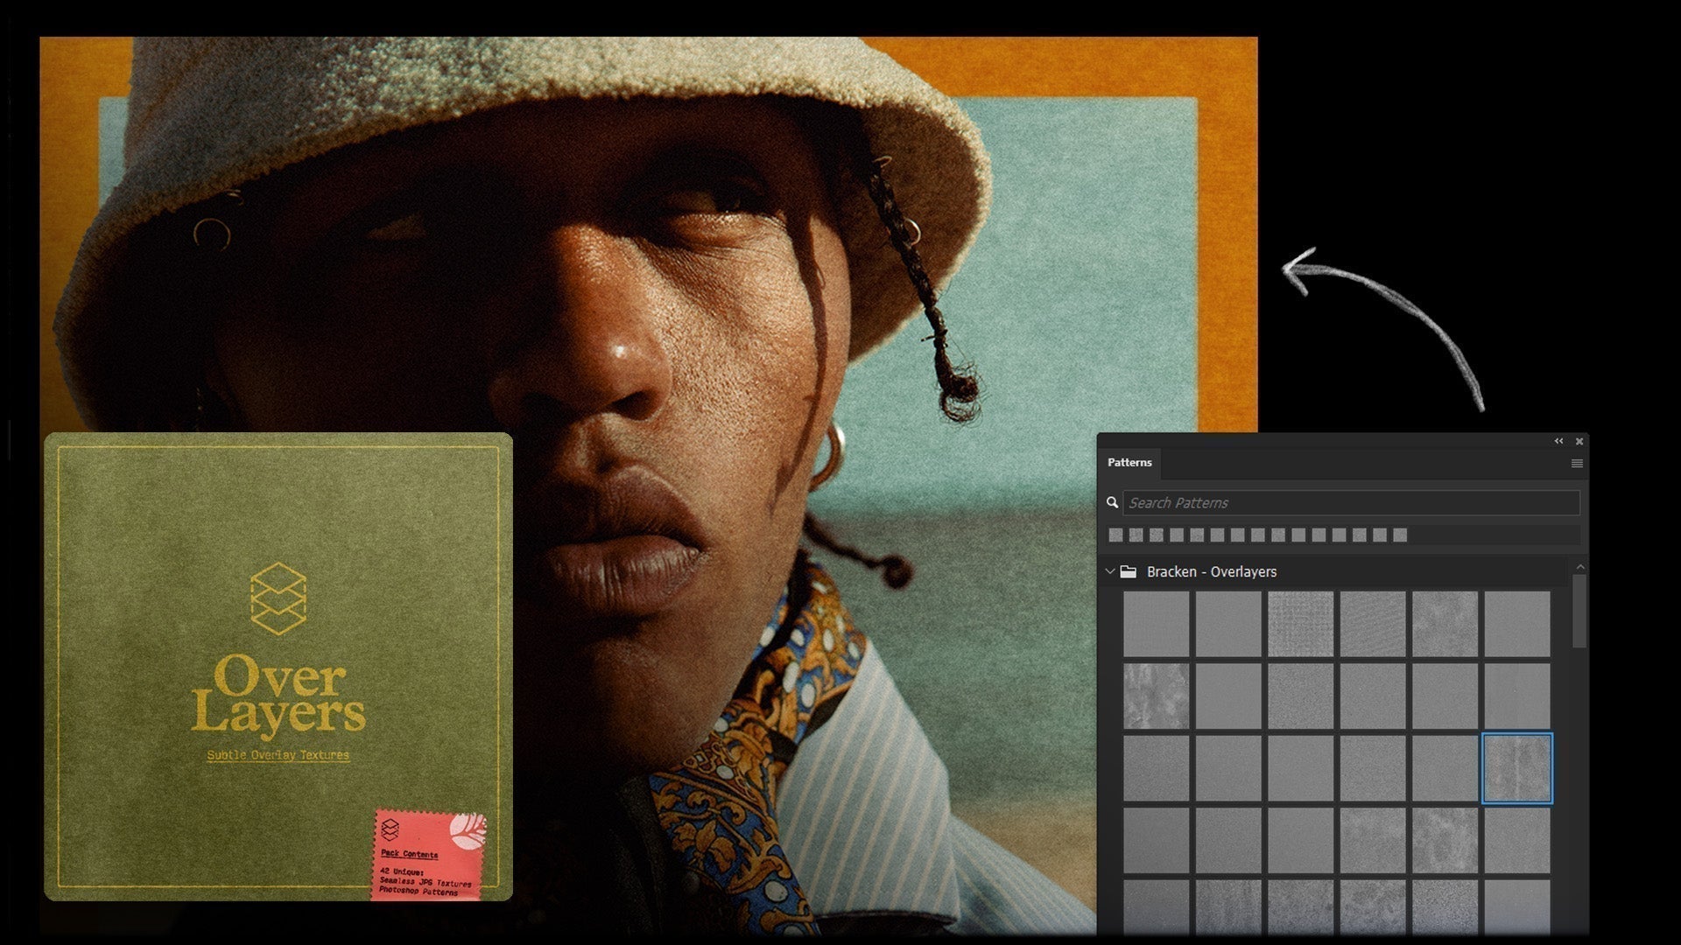This screenshot has height=945, width=1681.
Task: Click the Subtle Overlay Textures link text
Action: pyautogui.click(x=278, y=755)
